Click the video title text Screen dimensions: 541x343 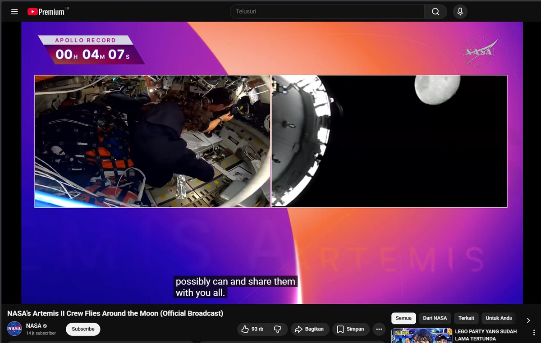click(x=115, y=313)
